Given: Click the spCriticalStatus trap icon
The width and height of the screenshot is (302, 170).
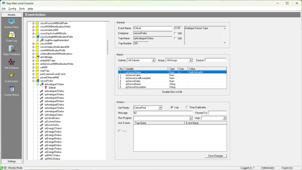Looking at the screenshot, I should pos(42,118).
